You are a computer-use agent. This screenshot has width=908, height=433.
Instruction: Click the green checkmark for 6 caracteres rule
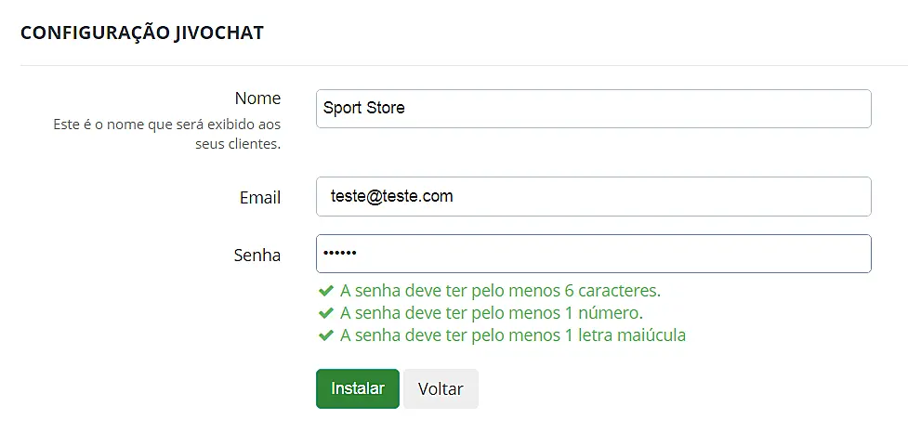point(325,290)
